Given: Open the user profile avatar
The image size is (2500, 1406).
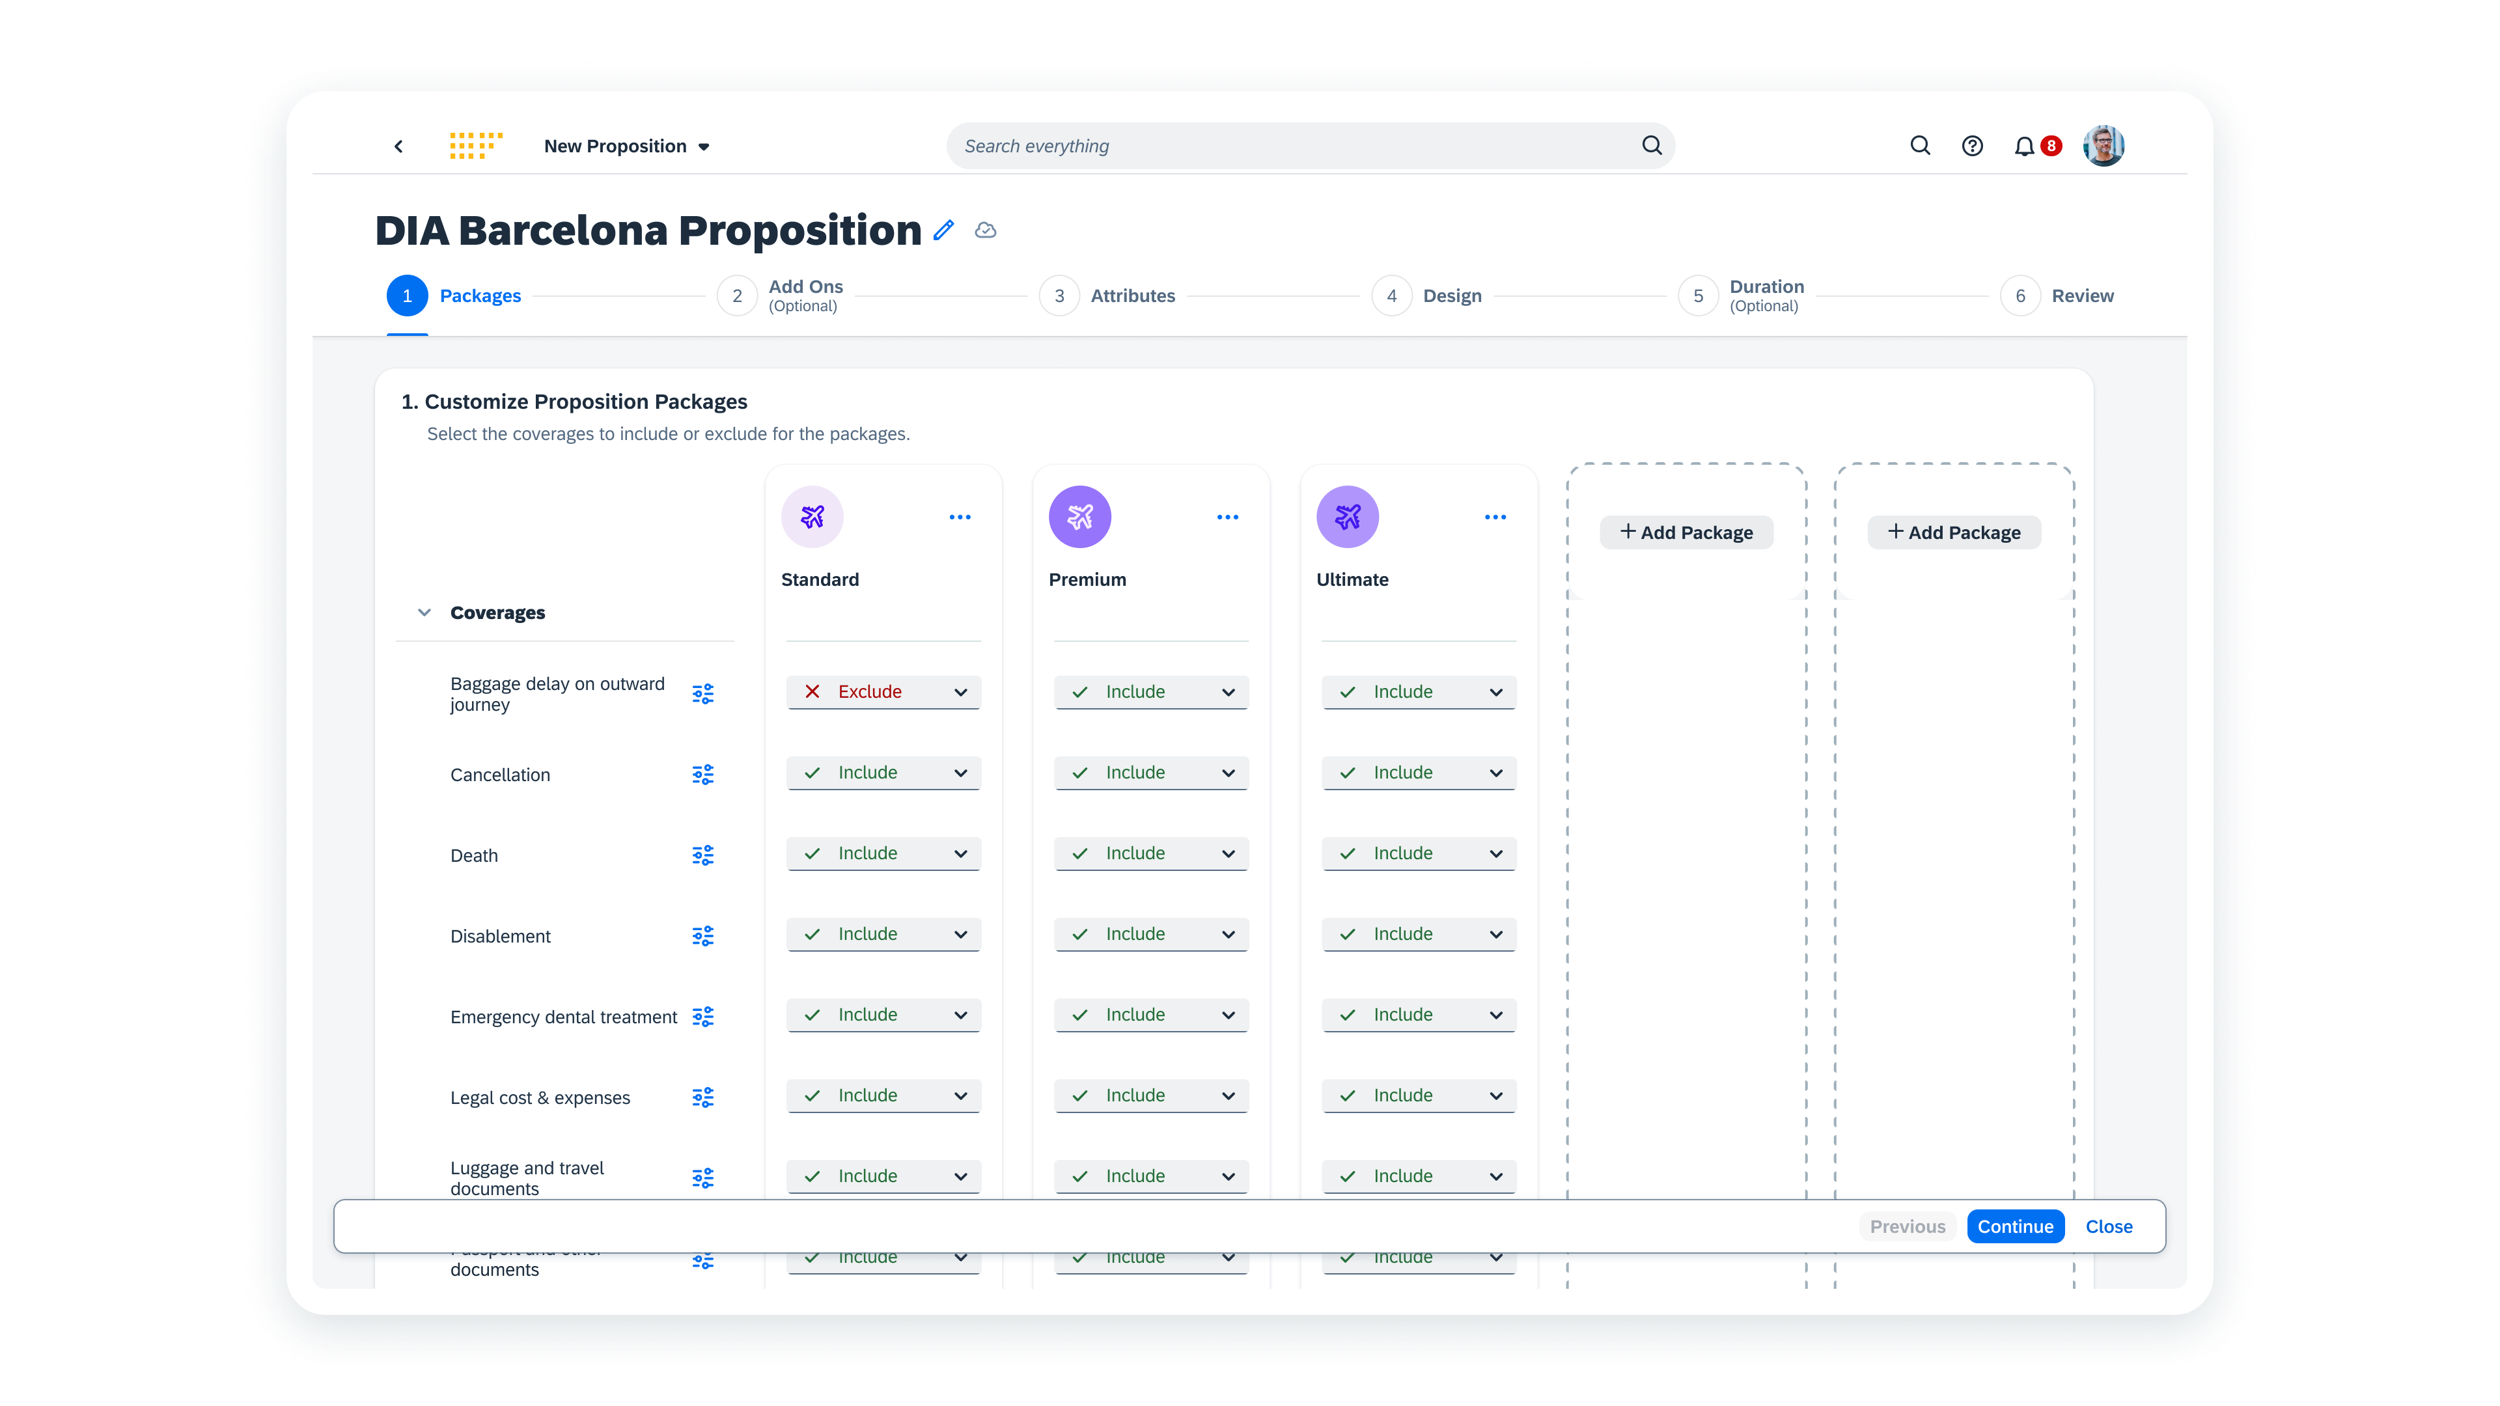Looking at the screenshot, I should click(2103, 146).
